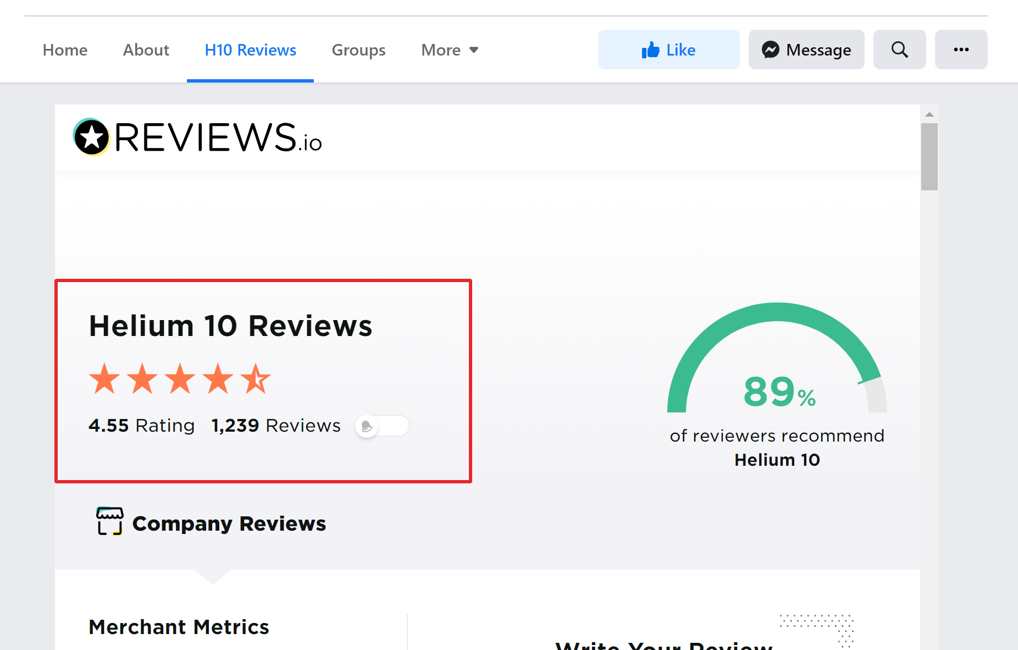Click the 'Merchant Metrics' heading
Screen dimensions: 1018x650
[179, 627]
